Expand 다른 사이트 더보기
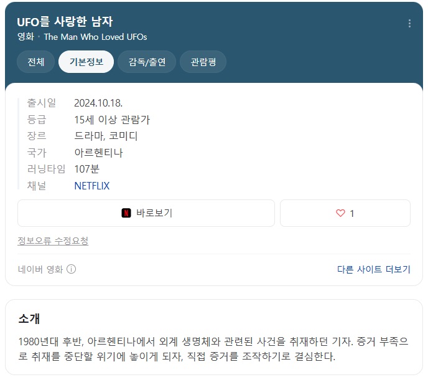 click(373, 269)
